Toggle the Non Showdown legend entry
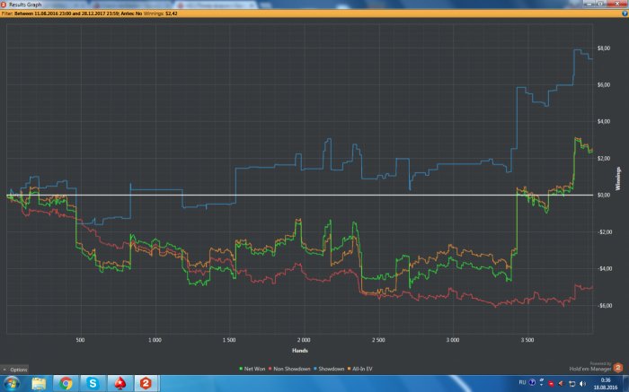This screenshot has height=392, width=629. (x=289, y=369)
